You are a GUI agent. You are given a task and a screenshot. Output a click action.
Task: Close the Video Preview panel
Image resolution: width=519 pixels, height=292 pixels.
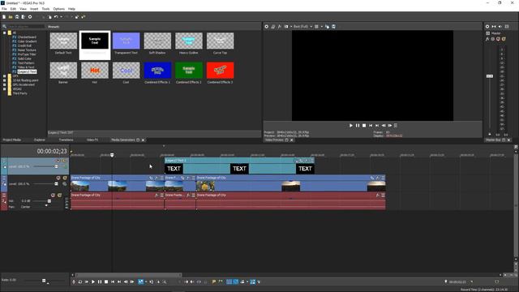[x=292, y=140]
